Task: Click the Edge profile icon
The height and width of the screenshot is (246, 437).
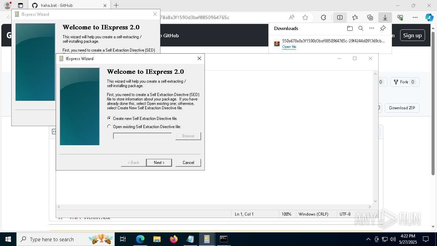Action: 8,5
